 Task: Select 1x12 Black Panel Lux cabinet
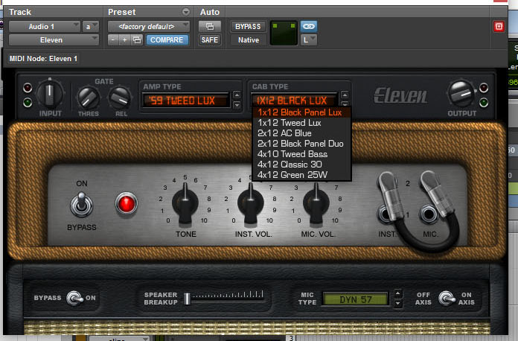[301, 112]
